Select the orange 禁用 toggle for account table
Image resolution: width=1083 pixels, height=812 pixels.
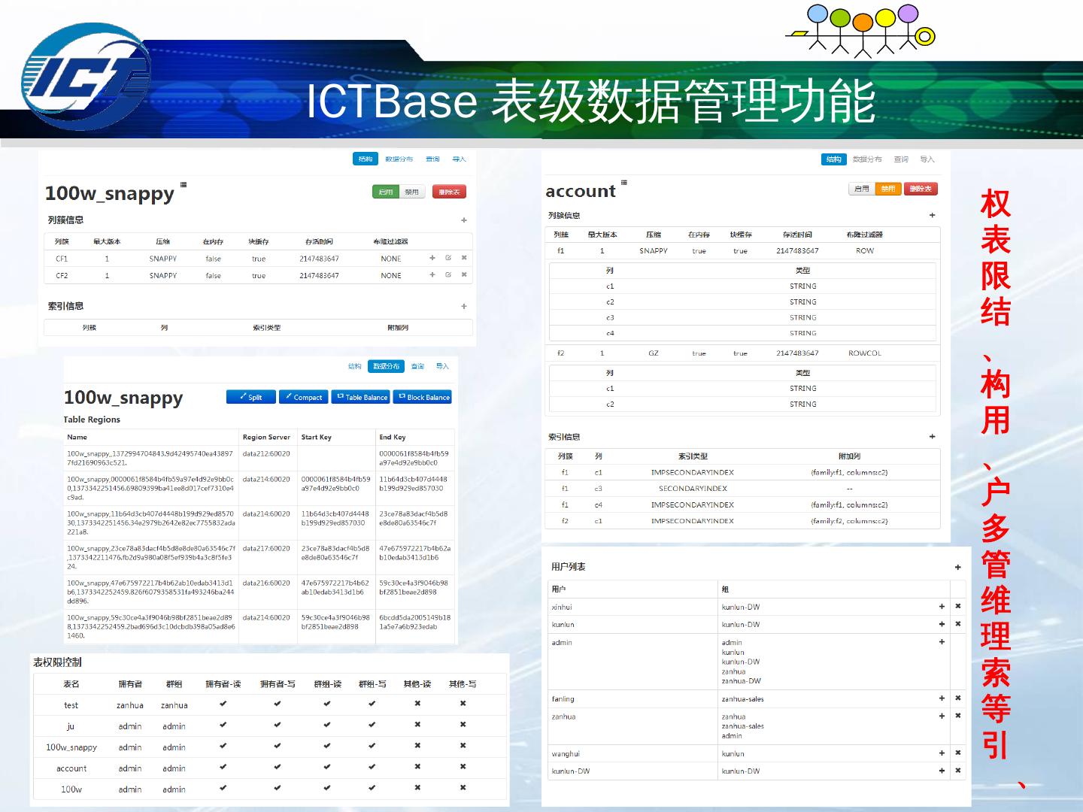point(887,189)
